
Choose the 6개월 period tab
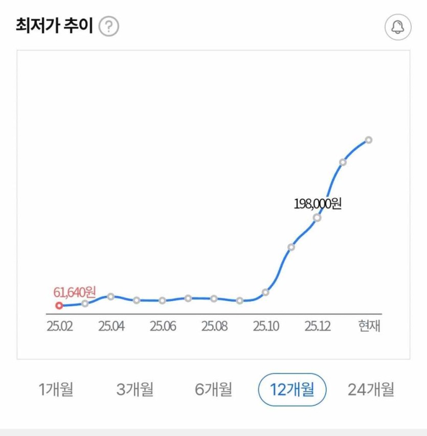(214, 389)
